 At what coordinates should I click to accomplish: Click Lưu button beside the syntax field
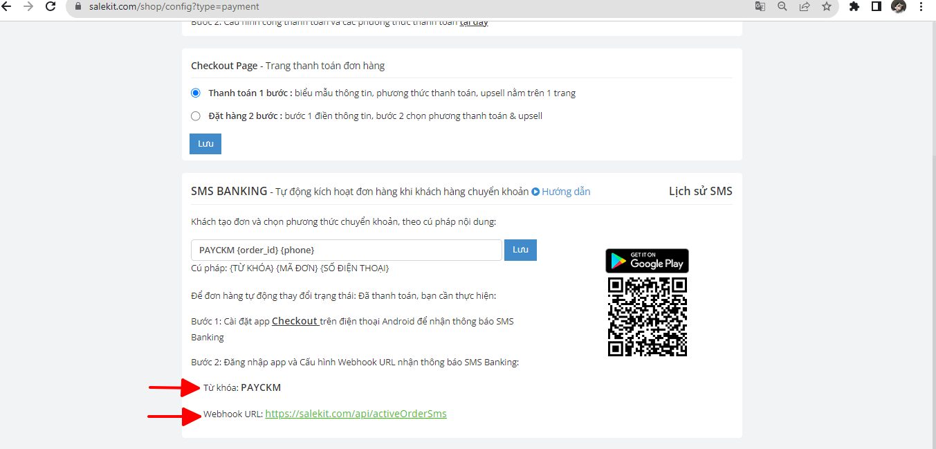[x=520, y=250]
